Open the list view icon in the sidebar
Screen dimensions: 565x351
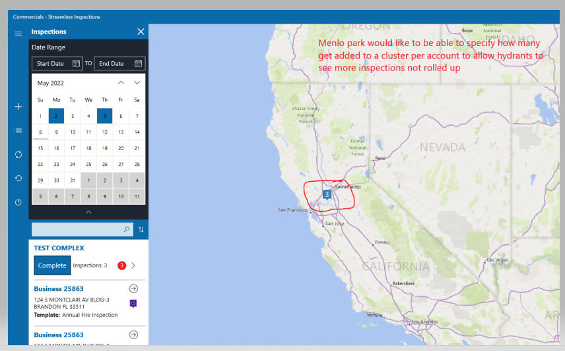point(18,130)
